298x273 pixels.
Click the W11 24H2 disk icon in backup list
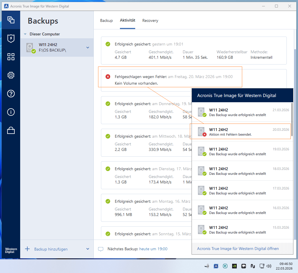tap(30, 48)
